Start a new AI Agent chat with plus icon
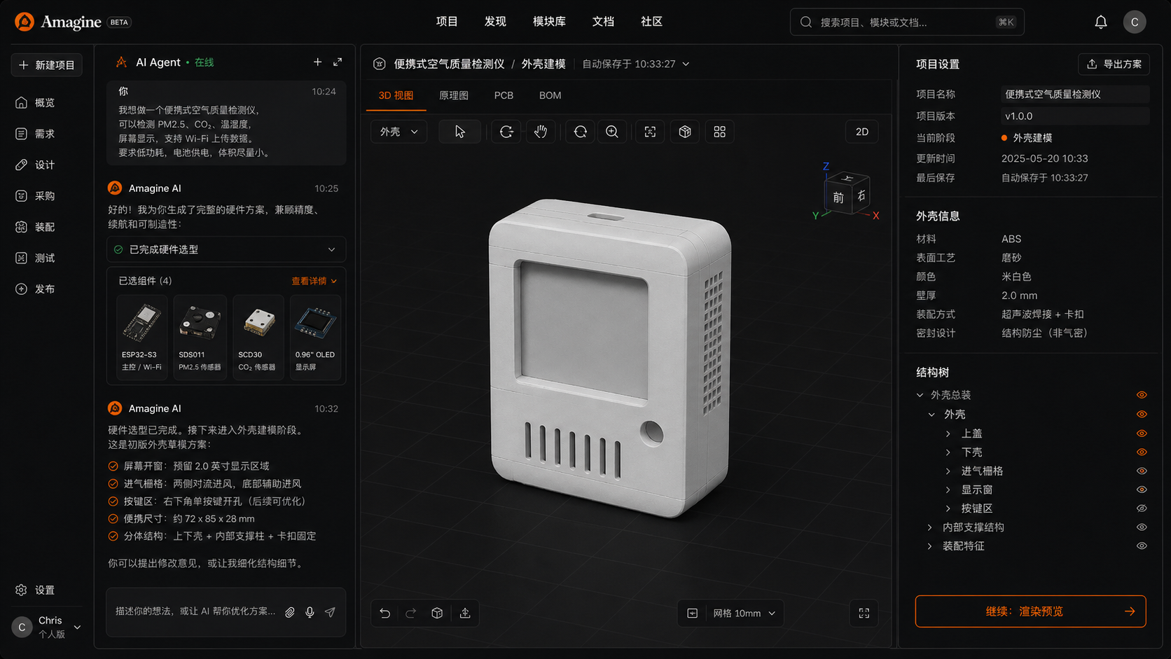Image resolution: width=1171 pixels, height=659 pixels. click(317, 62)
